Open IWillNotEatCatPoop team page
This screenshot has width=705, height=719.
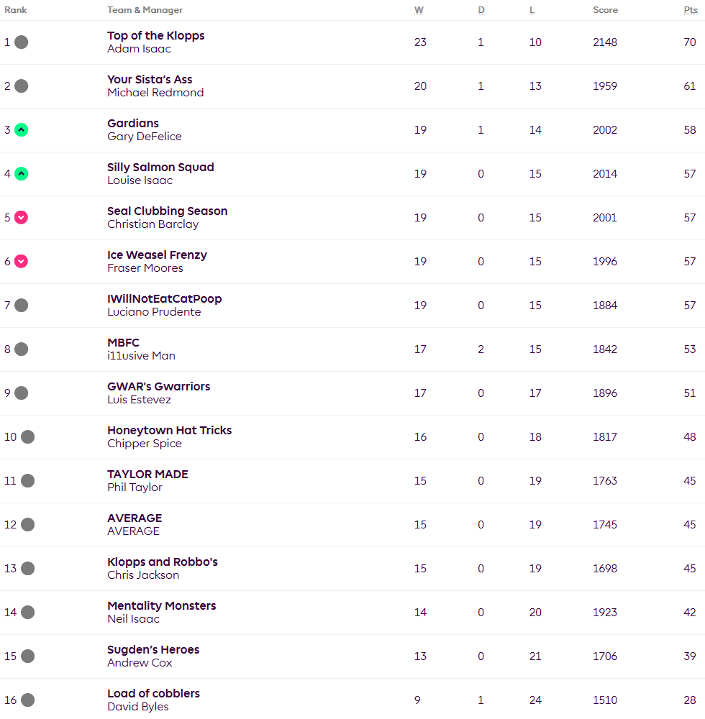click(x=164, y=299)
